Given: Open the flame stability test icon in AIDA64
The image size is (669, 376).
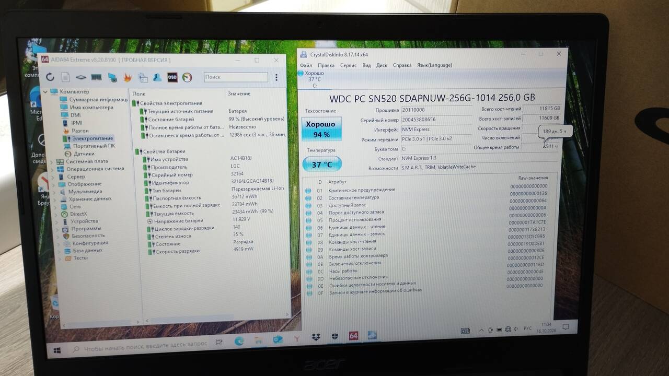Looking at the screenshot, I should (127, 77).
